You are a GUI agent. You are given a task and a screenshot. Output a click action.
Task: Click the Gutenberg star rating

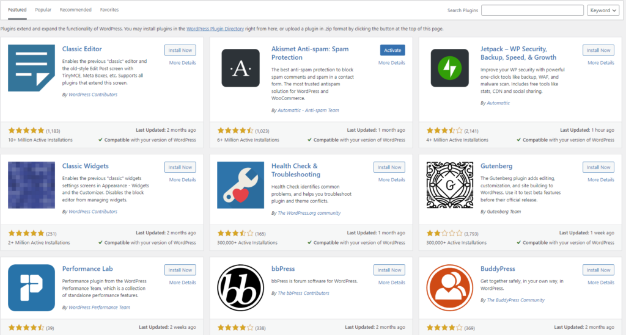pyautogui.click(x=444, y=234)
